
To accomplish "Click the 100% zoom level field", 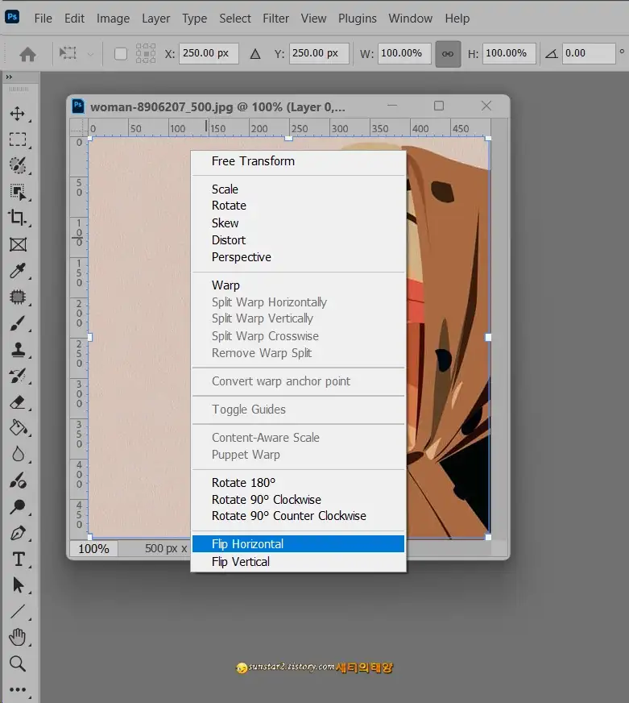I will click(93, 548).
